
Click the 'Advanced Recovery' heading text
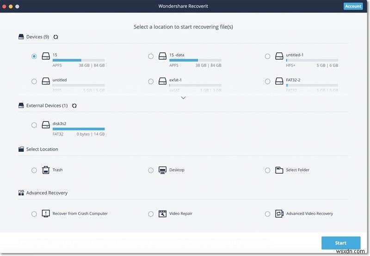[x=47, y=193]
